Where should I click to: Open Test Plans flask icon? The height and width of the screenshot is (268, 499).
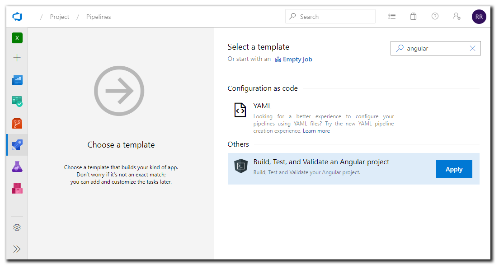click(x=17, y=166)
